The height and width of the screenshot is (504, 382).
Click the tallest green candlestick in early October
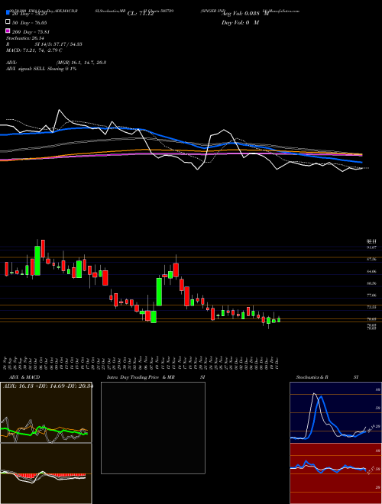(x=37, y=260)
